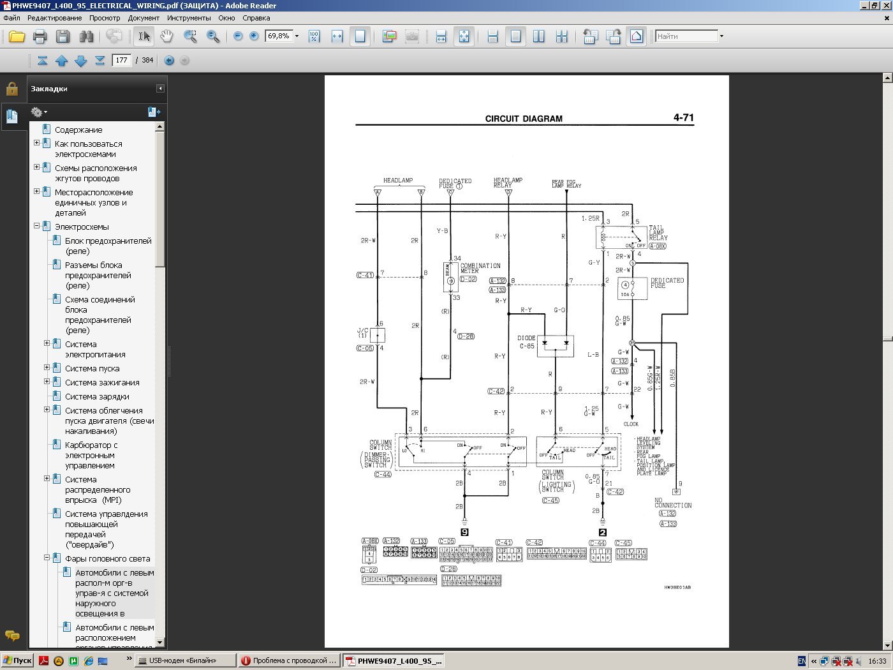Click the Previous View back arrow
Viewport: 893px width, 670px height.
(169, 61)
